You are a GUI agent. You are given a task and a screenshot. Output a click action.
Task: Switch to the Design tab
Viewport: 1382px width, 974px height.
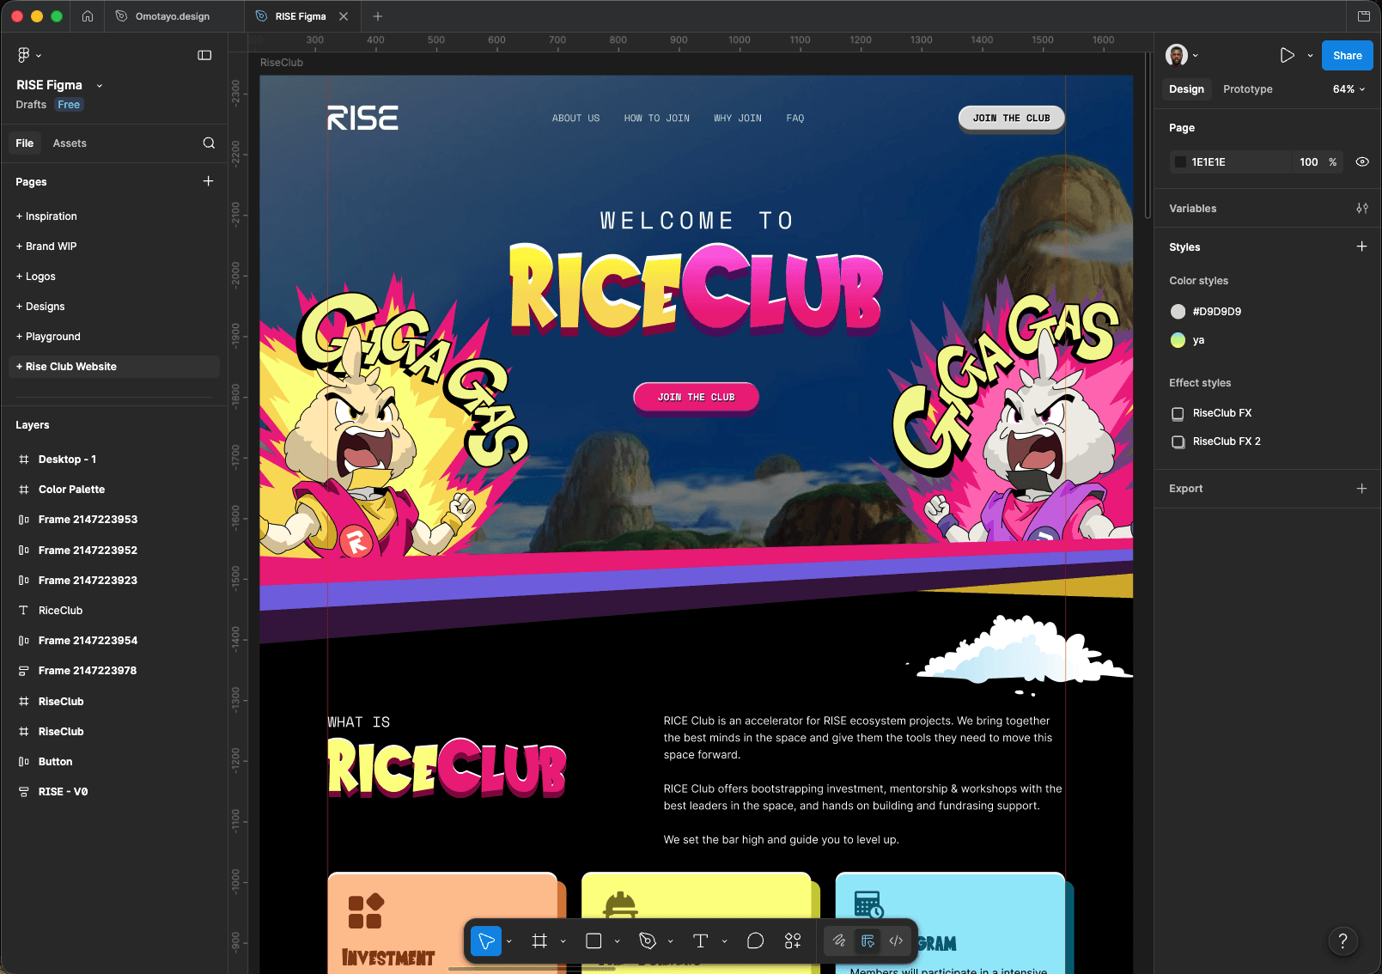1186,89
